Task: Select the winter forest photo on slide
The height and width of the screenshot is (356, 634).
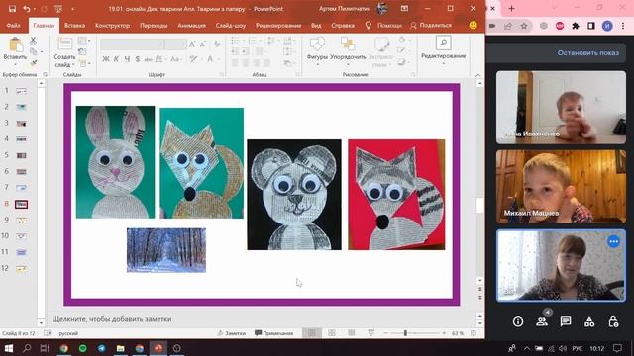Action: (166, 250)
